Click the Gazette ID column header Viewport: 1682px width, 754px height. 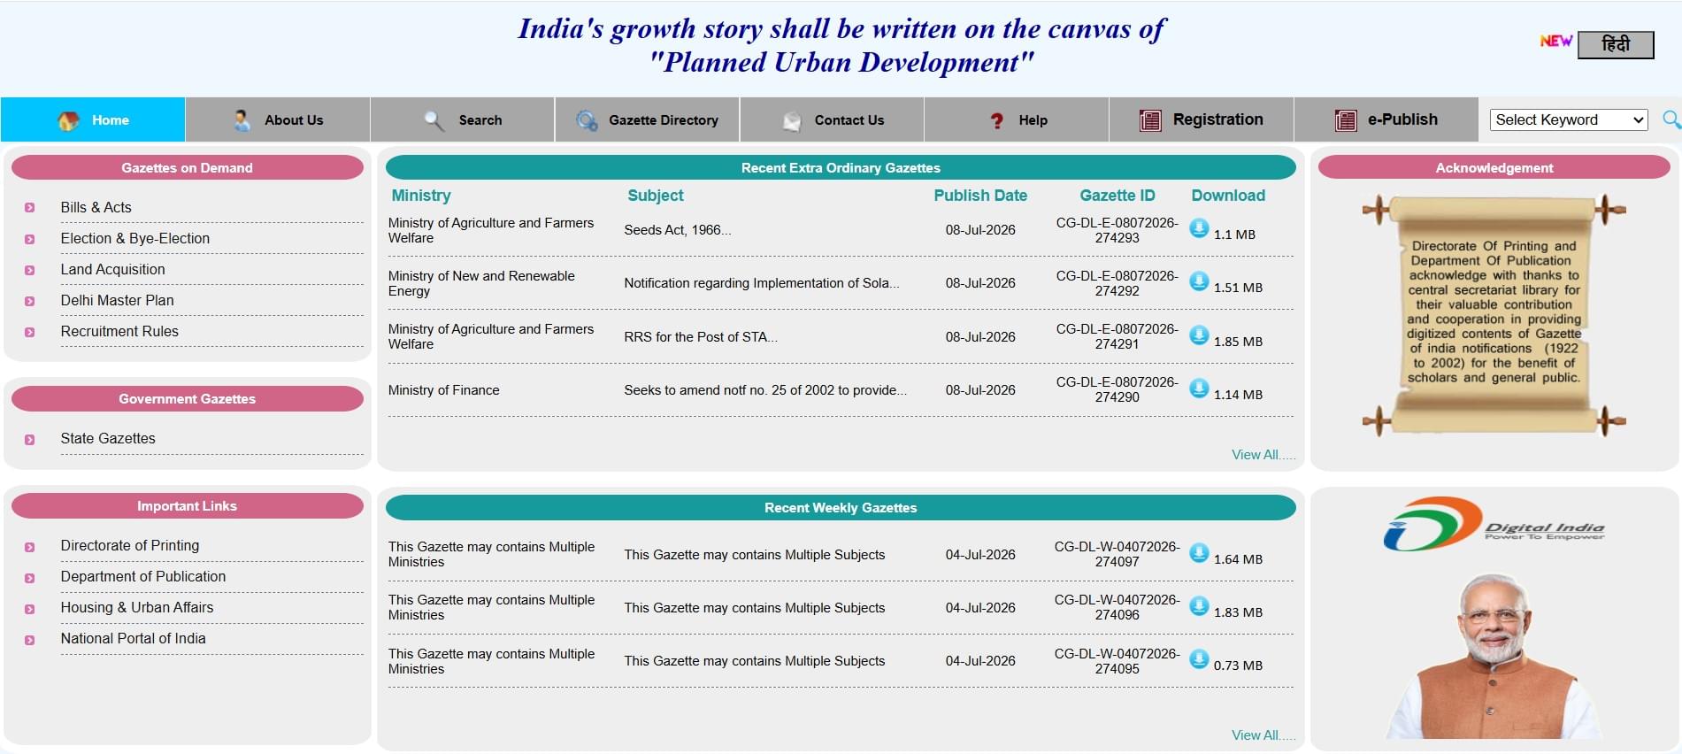pyautogui.click(x=1117, y=196)
